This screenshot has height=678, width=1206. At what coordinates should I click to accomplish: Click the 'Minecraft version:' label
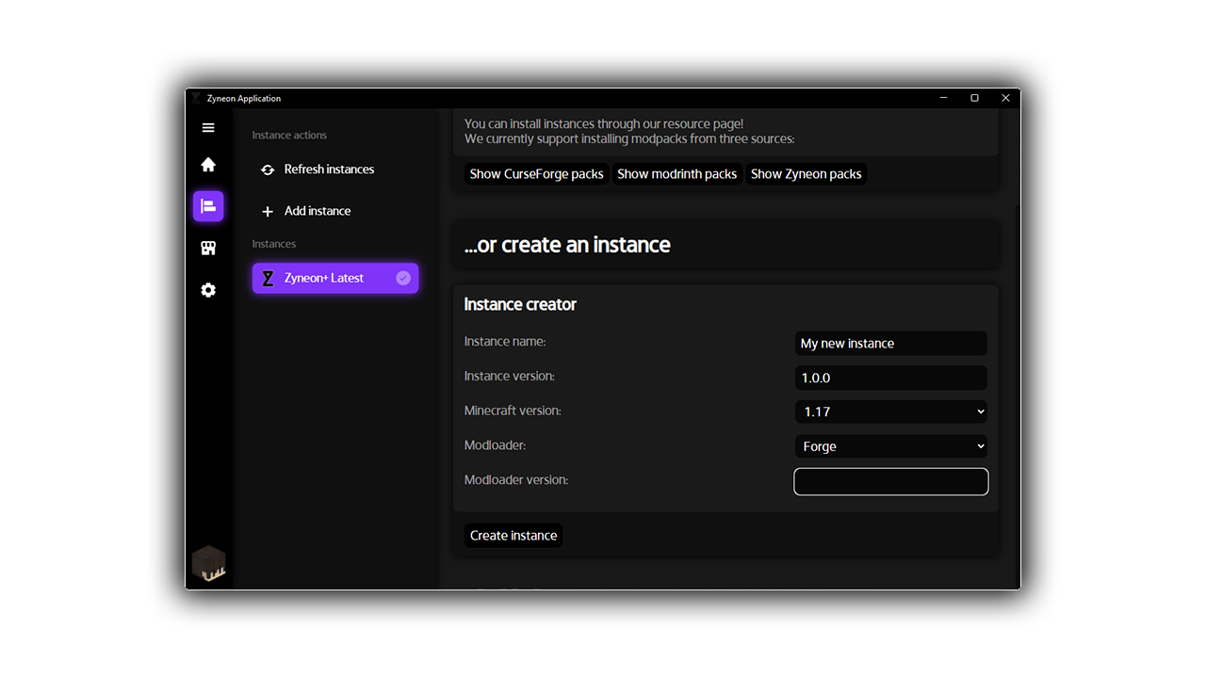point(513,411)
